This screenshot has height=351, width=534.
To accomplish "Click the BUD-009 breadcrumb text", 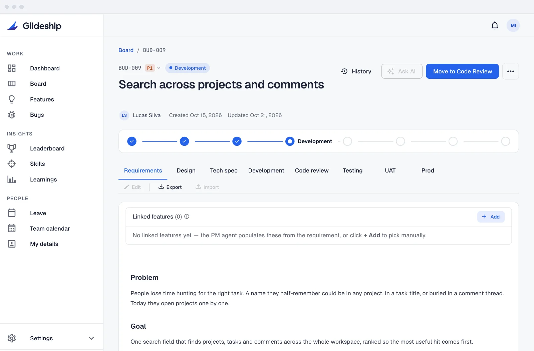I will 154,50.
